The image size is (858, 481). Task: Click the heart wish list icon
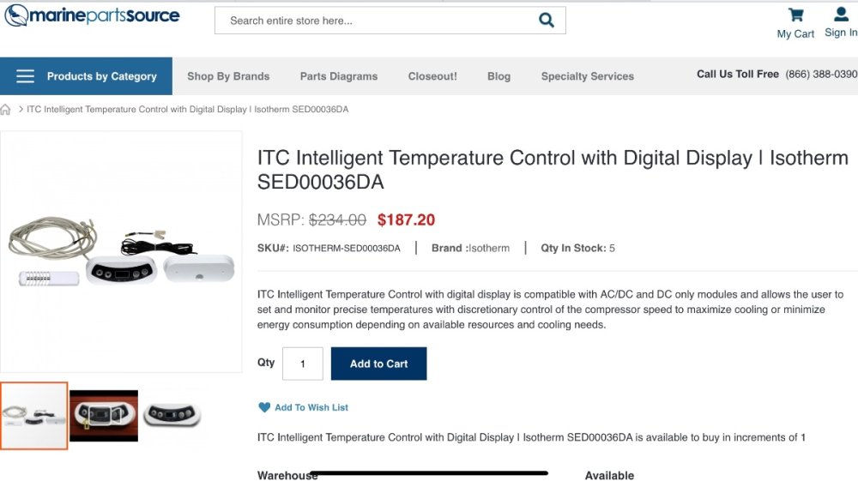[x=264, y=407]
